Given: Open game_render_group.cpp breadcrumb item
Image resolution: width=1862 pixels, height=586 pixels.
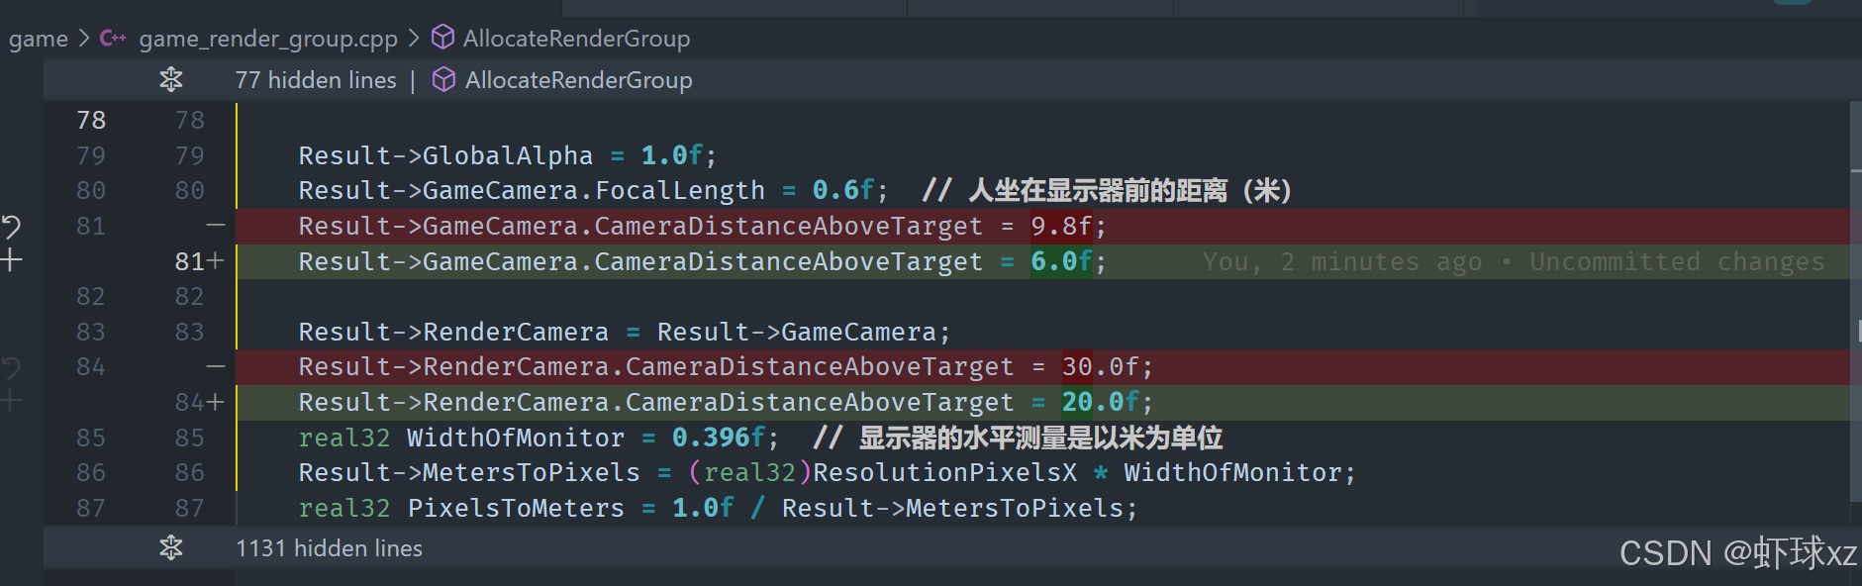Looking at the screenshot, I should coord(268,39).
